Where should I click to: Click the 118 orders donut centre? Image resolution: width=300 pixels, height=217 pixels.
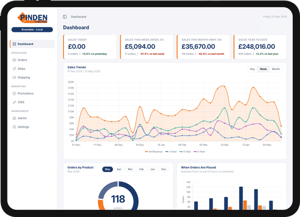click(x=118, y=199)
